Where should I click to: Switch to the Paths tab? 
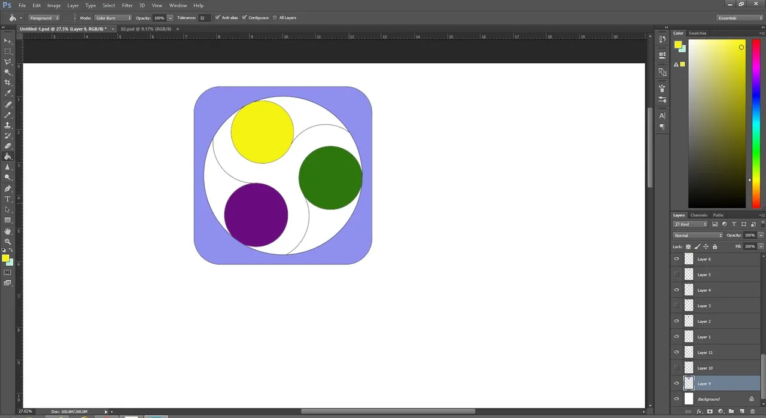point(718,215)
